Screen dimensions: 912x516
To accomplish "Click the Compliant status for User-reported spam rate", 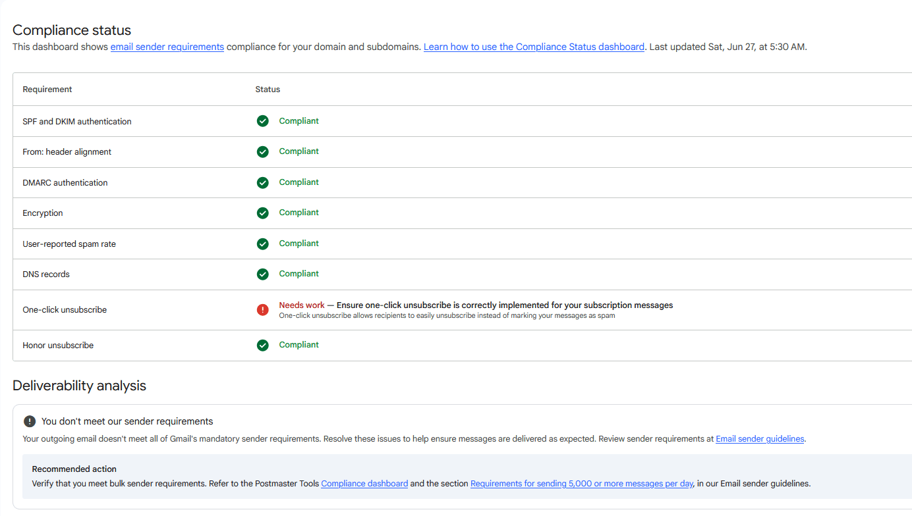I will pos(299,244).
